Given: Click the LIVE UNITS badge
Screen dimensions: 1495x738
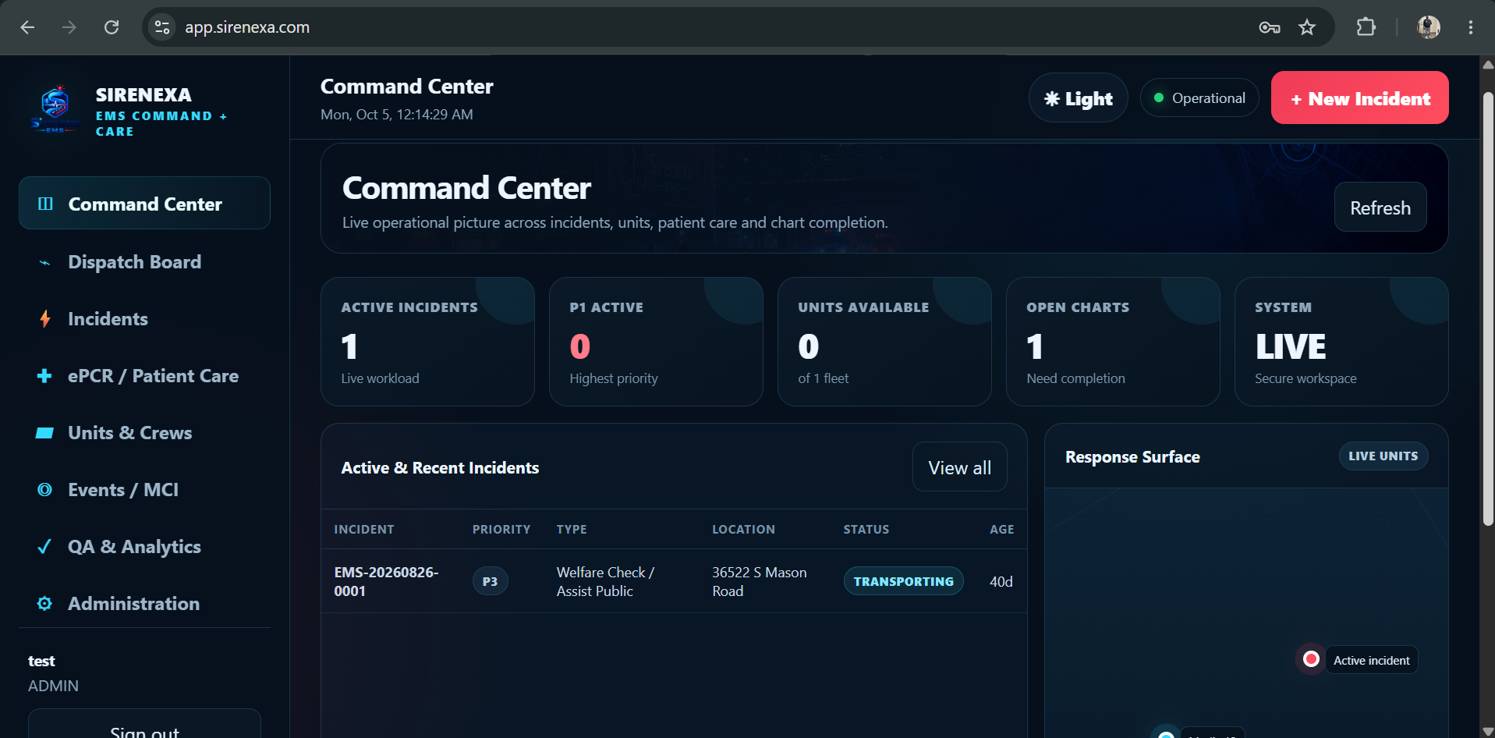Looking at the screenshot, I should pos(1383,456).
